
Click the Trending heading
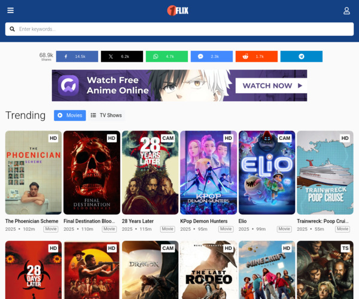(x=25, y=115)
